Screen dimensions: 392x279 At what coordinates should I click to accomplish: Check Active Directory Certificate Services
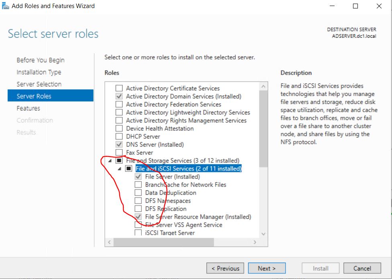coord(119,88)
